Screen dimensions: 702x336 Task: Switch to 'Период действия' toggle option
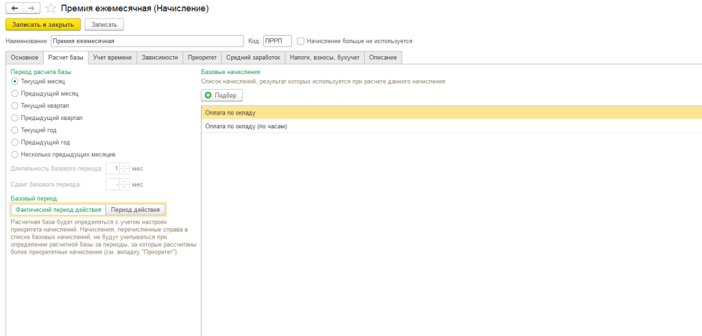click(135, 210)
